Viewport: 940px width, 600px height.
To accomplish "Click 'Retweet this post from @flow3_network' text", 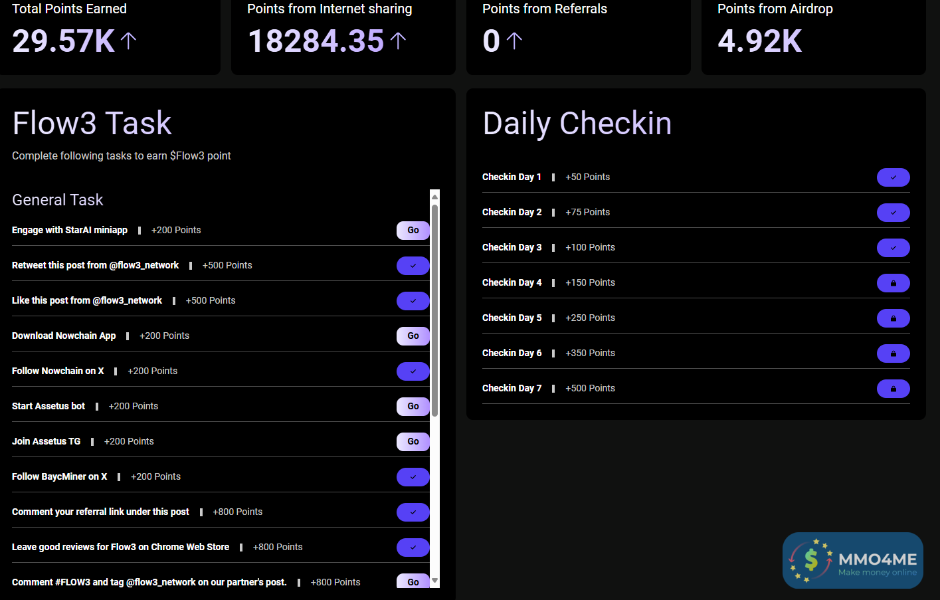I will point(95,265).
